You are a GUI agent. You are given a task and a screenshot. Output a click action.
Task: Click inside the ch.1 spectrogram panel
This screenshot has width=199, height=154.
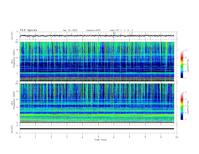(x=97, y=61)
